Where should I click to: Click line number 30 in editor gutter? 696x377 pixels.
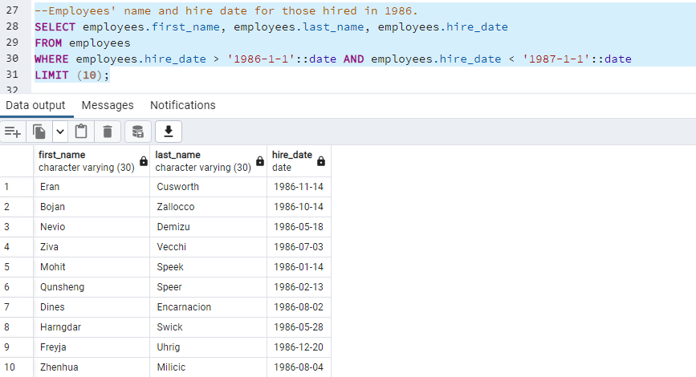(12, 58)
